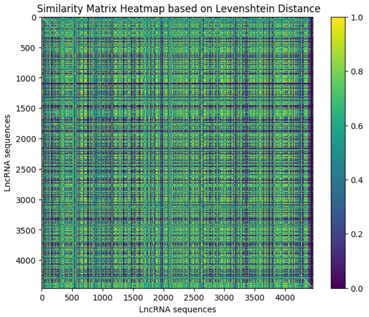Click the y-axis tick label 1000
Viewport: 369px width, 317px height.
pos(26,78)
